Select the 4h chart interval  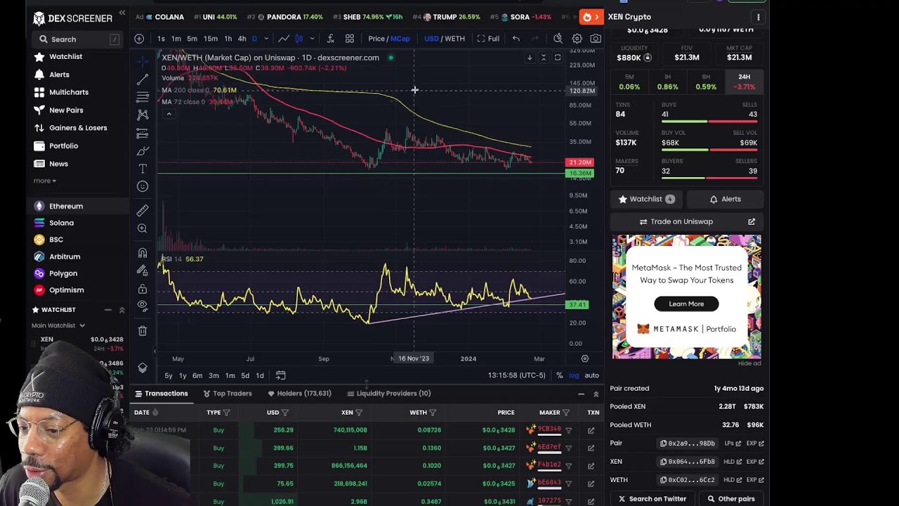[242, 39]
